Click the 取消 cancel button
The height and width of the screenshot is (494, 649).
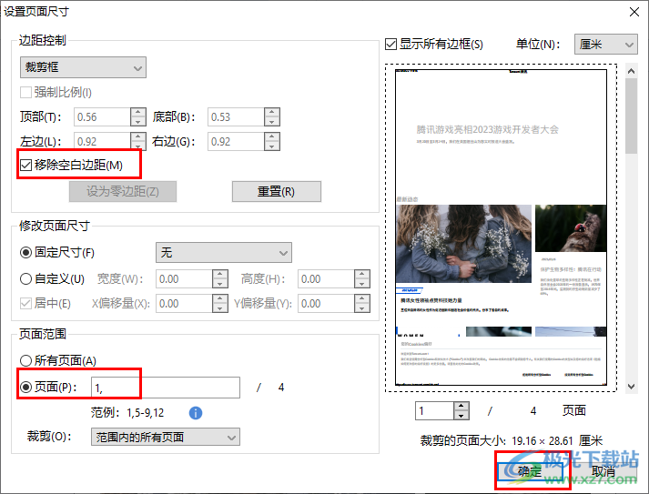(x=603, y=471)
